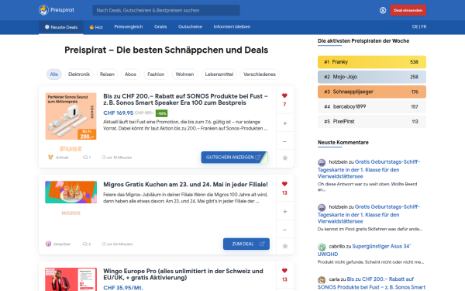Open the Sonos Fust deal title
465x291 pixels.
click(x=186, y=99)
